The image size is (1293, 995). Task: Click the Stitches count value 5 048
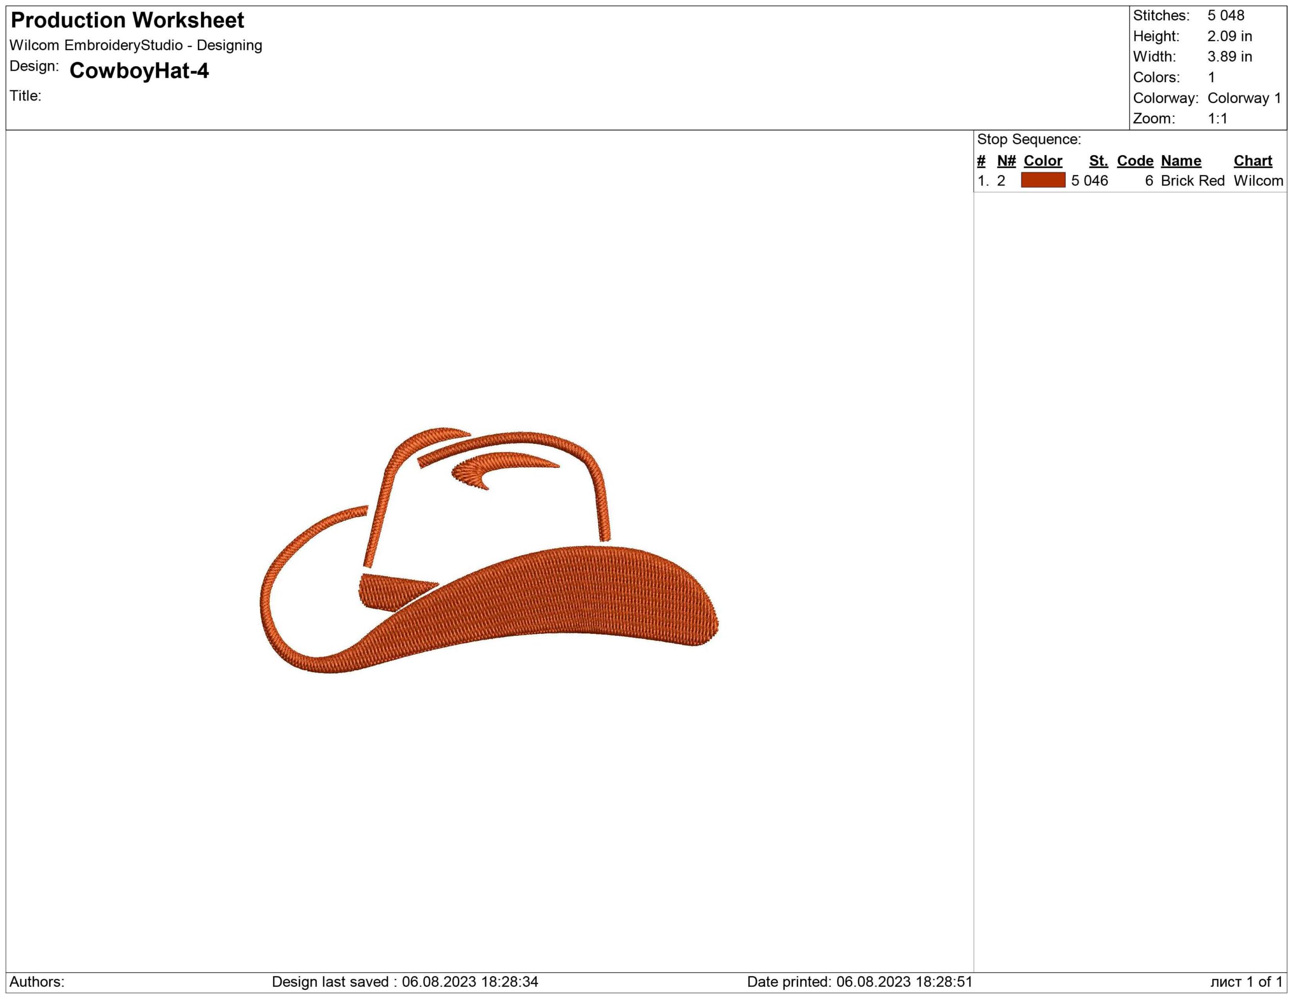pyautogui.click(x=1225, y=15)
